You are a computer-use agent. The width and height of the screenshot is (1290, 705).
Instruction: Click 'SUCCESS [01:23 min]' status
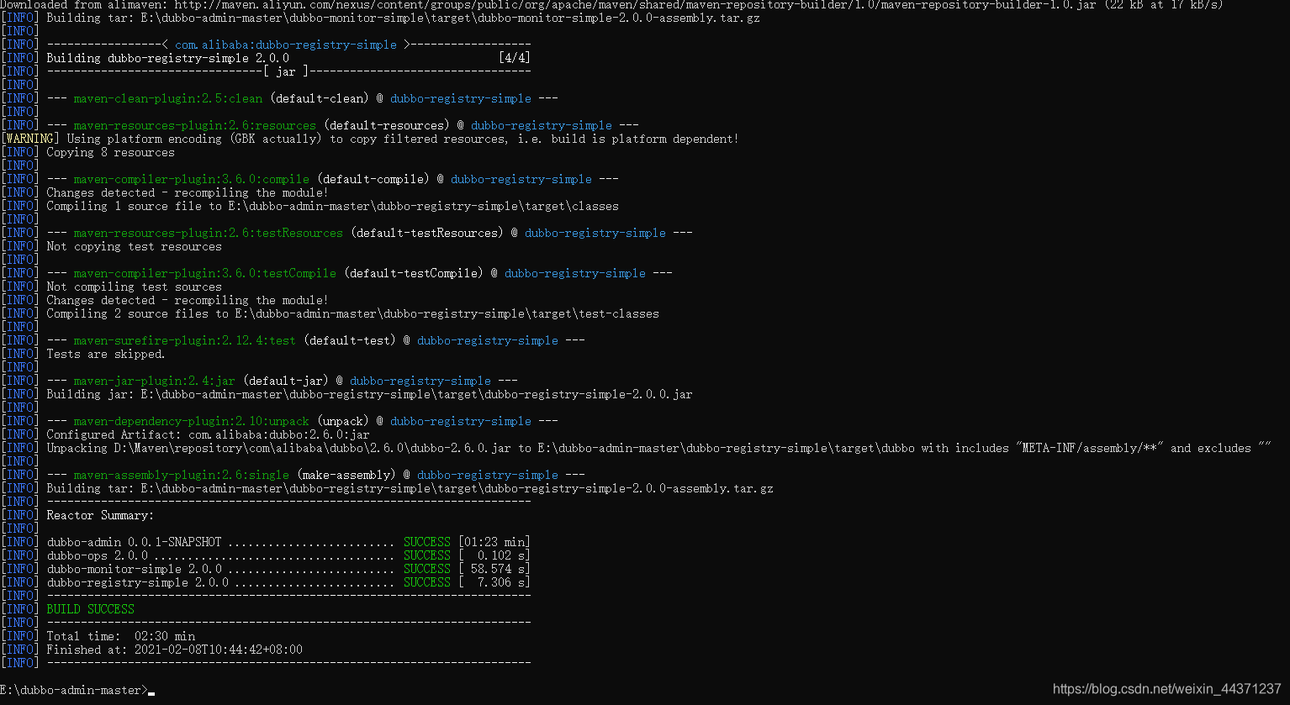point(467,542)
